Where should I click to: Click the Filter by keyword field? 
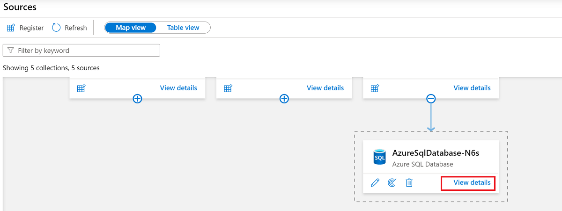(x=84, y=51)
